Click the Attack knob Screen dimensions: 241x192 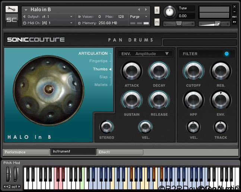[131, 70]
